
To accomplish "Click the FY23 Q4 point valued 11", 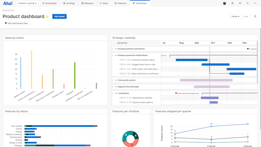I will [175, 133].
